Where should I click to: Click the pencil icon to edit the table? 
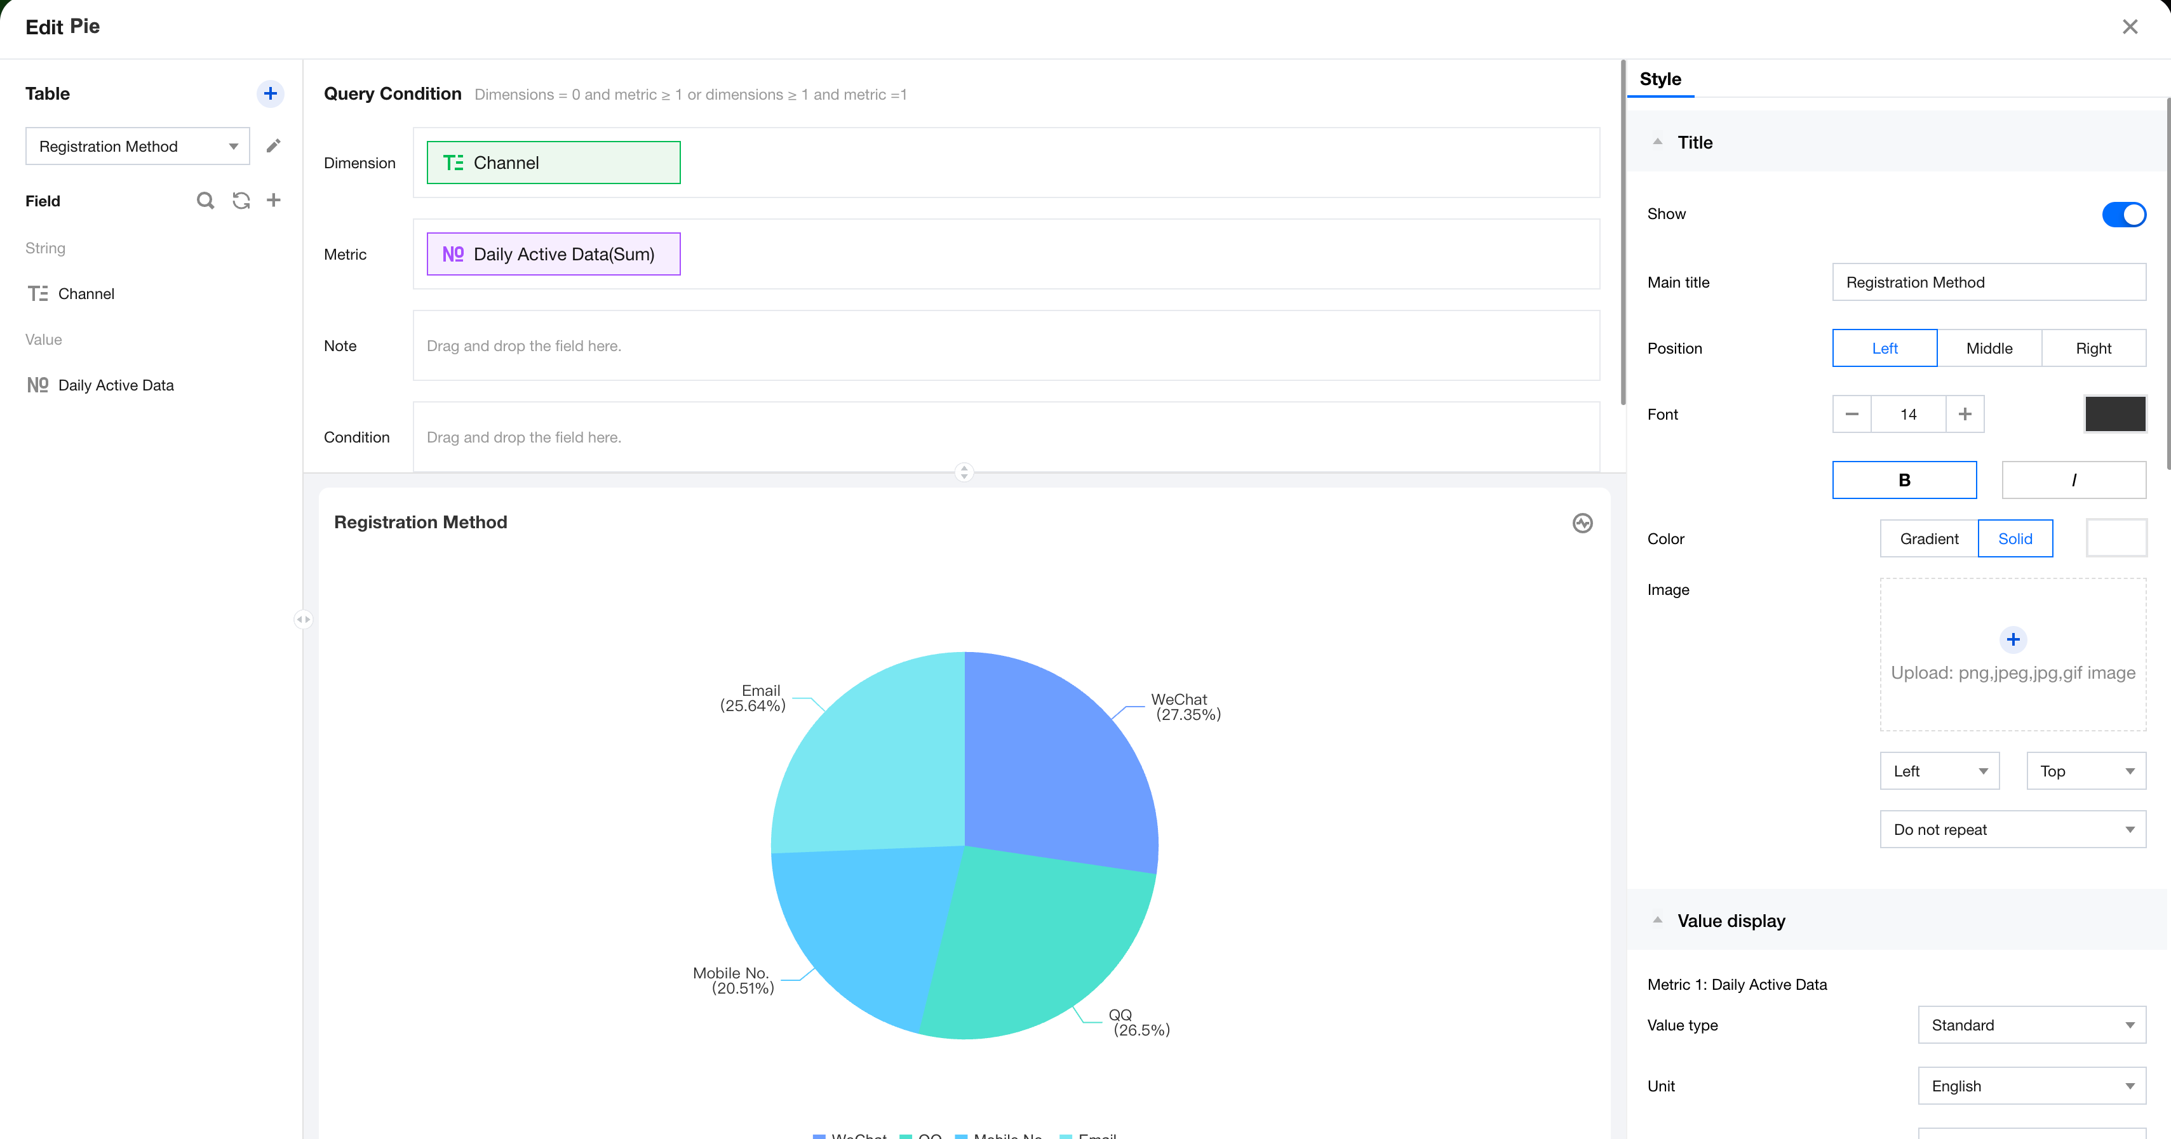(273, 146)
